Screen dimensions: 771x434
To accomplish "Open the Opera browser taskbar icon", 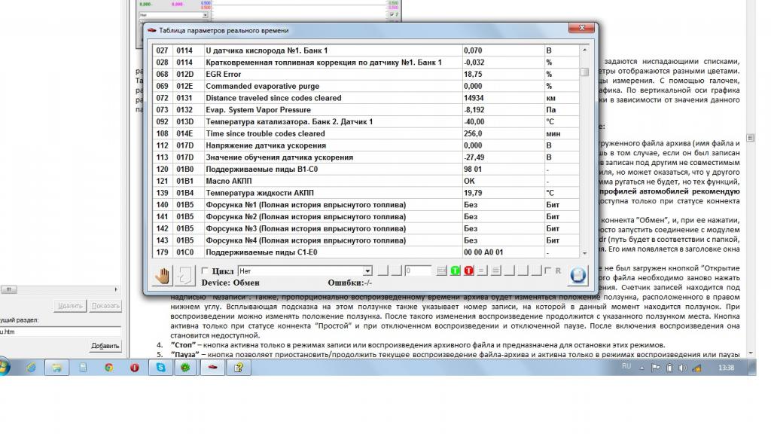I will click(x=134, y=368).
